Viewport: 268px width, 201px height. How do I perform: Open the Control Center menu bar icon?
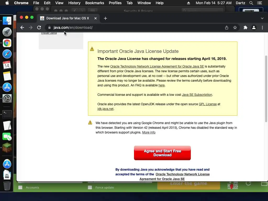pos(259,3)
